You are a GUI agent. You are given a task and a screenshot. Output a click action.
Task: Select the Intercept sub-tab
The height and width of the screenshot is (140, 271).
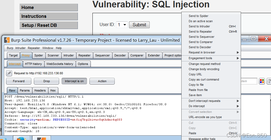[15, 64]
